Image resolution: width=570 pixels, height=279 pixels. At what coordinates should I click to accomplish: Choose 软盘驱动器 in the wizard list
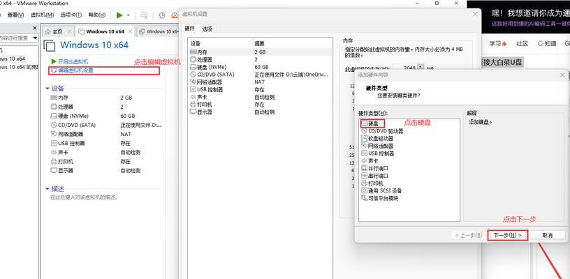(x=377, y=139)
